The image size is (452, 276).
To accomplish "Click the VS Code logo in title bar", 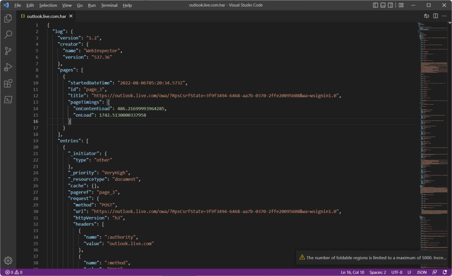I will coord(6,5).
